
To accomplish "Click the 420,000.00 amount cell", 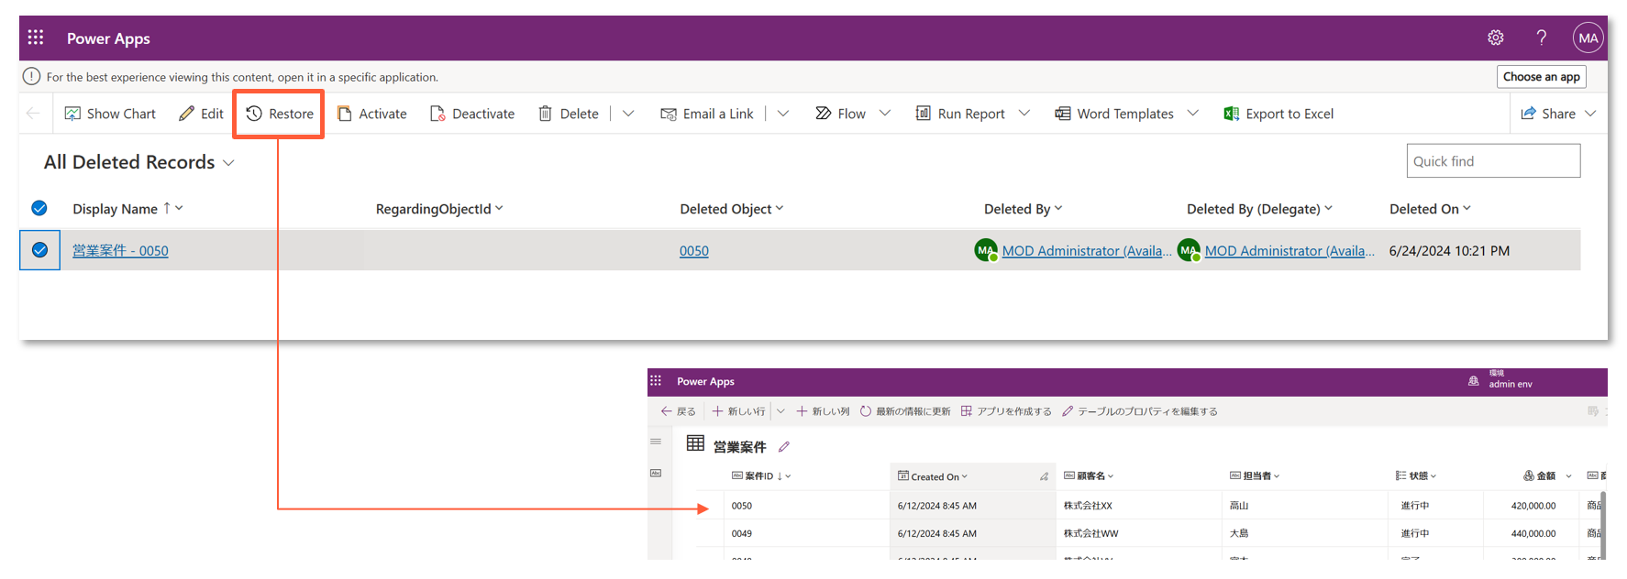I will (x=1533, y=506).
